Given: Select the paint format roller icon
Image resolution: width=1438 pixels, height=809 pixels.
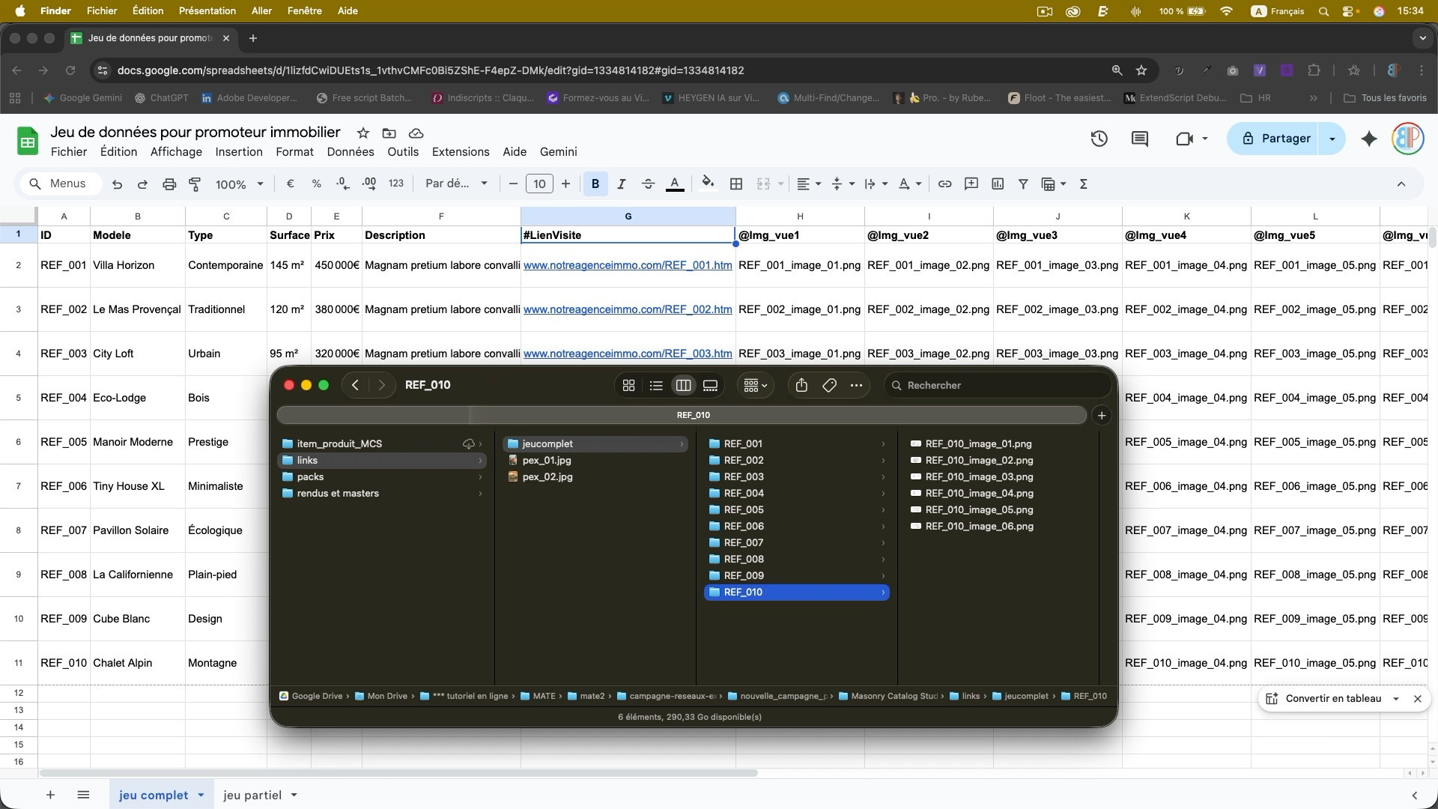Looking at the screenshot, I should [x=195, y=184].
